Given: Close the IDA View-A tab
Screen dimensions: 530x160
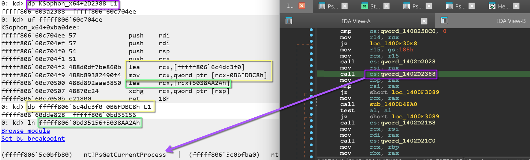Looking at the screenshot, I should coord(424,21).
